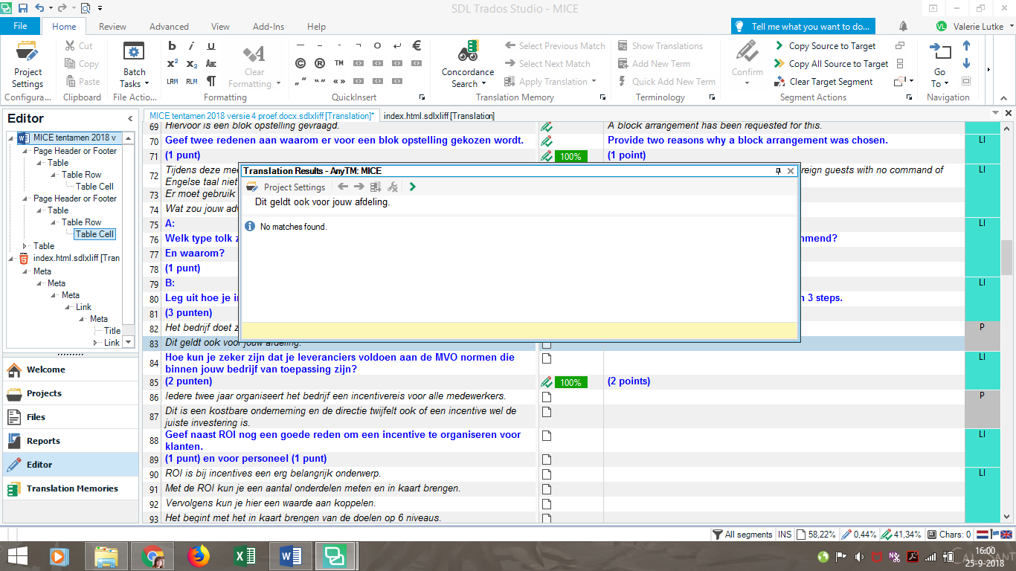Open the Projects view
The height and width of the screenshot is (571, 1016).
pyautogui.click(x=69, y=393)
